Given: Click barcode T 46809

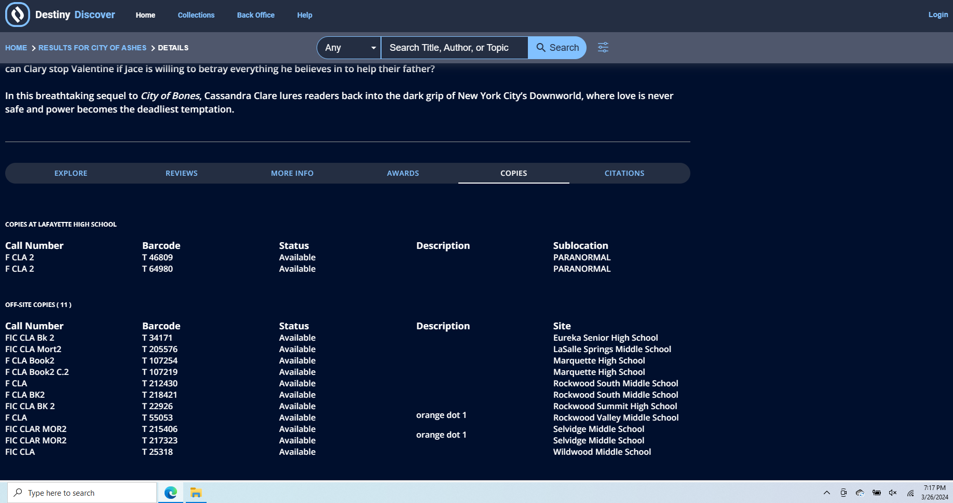Looking at the screenshot, I should (157, 257).
